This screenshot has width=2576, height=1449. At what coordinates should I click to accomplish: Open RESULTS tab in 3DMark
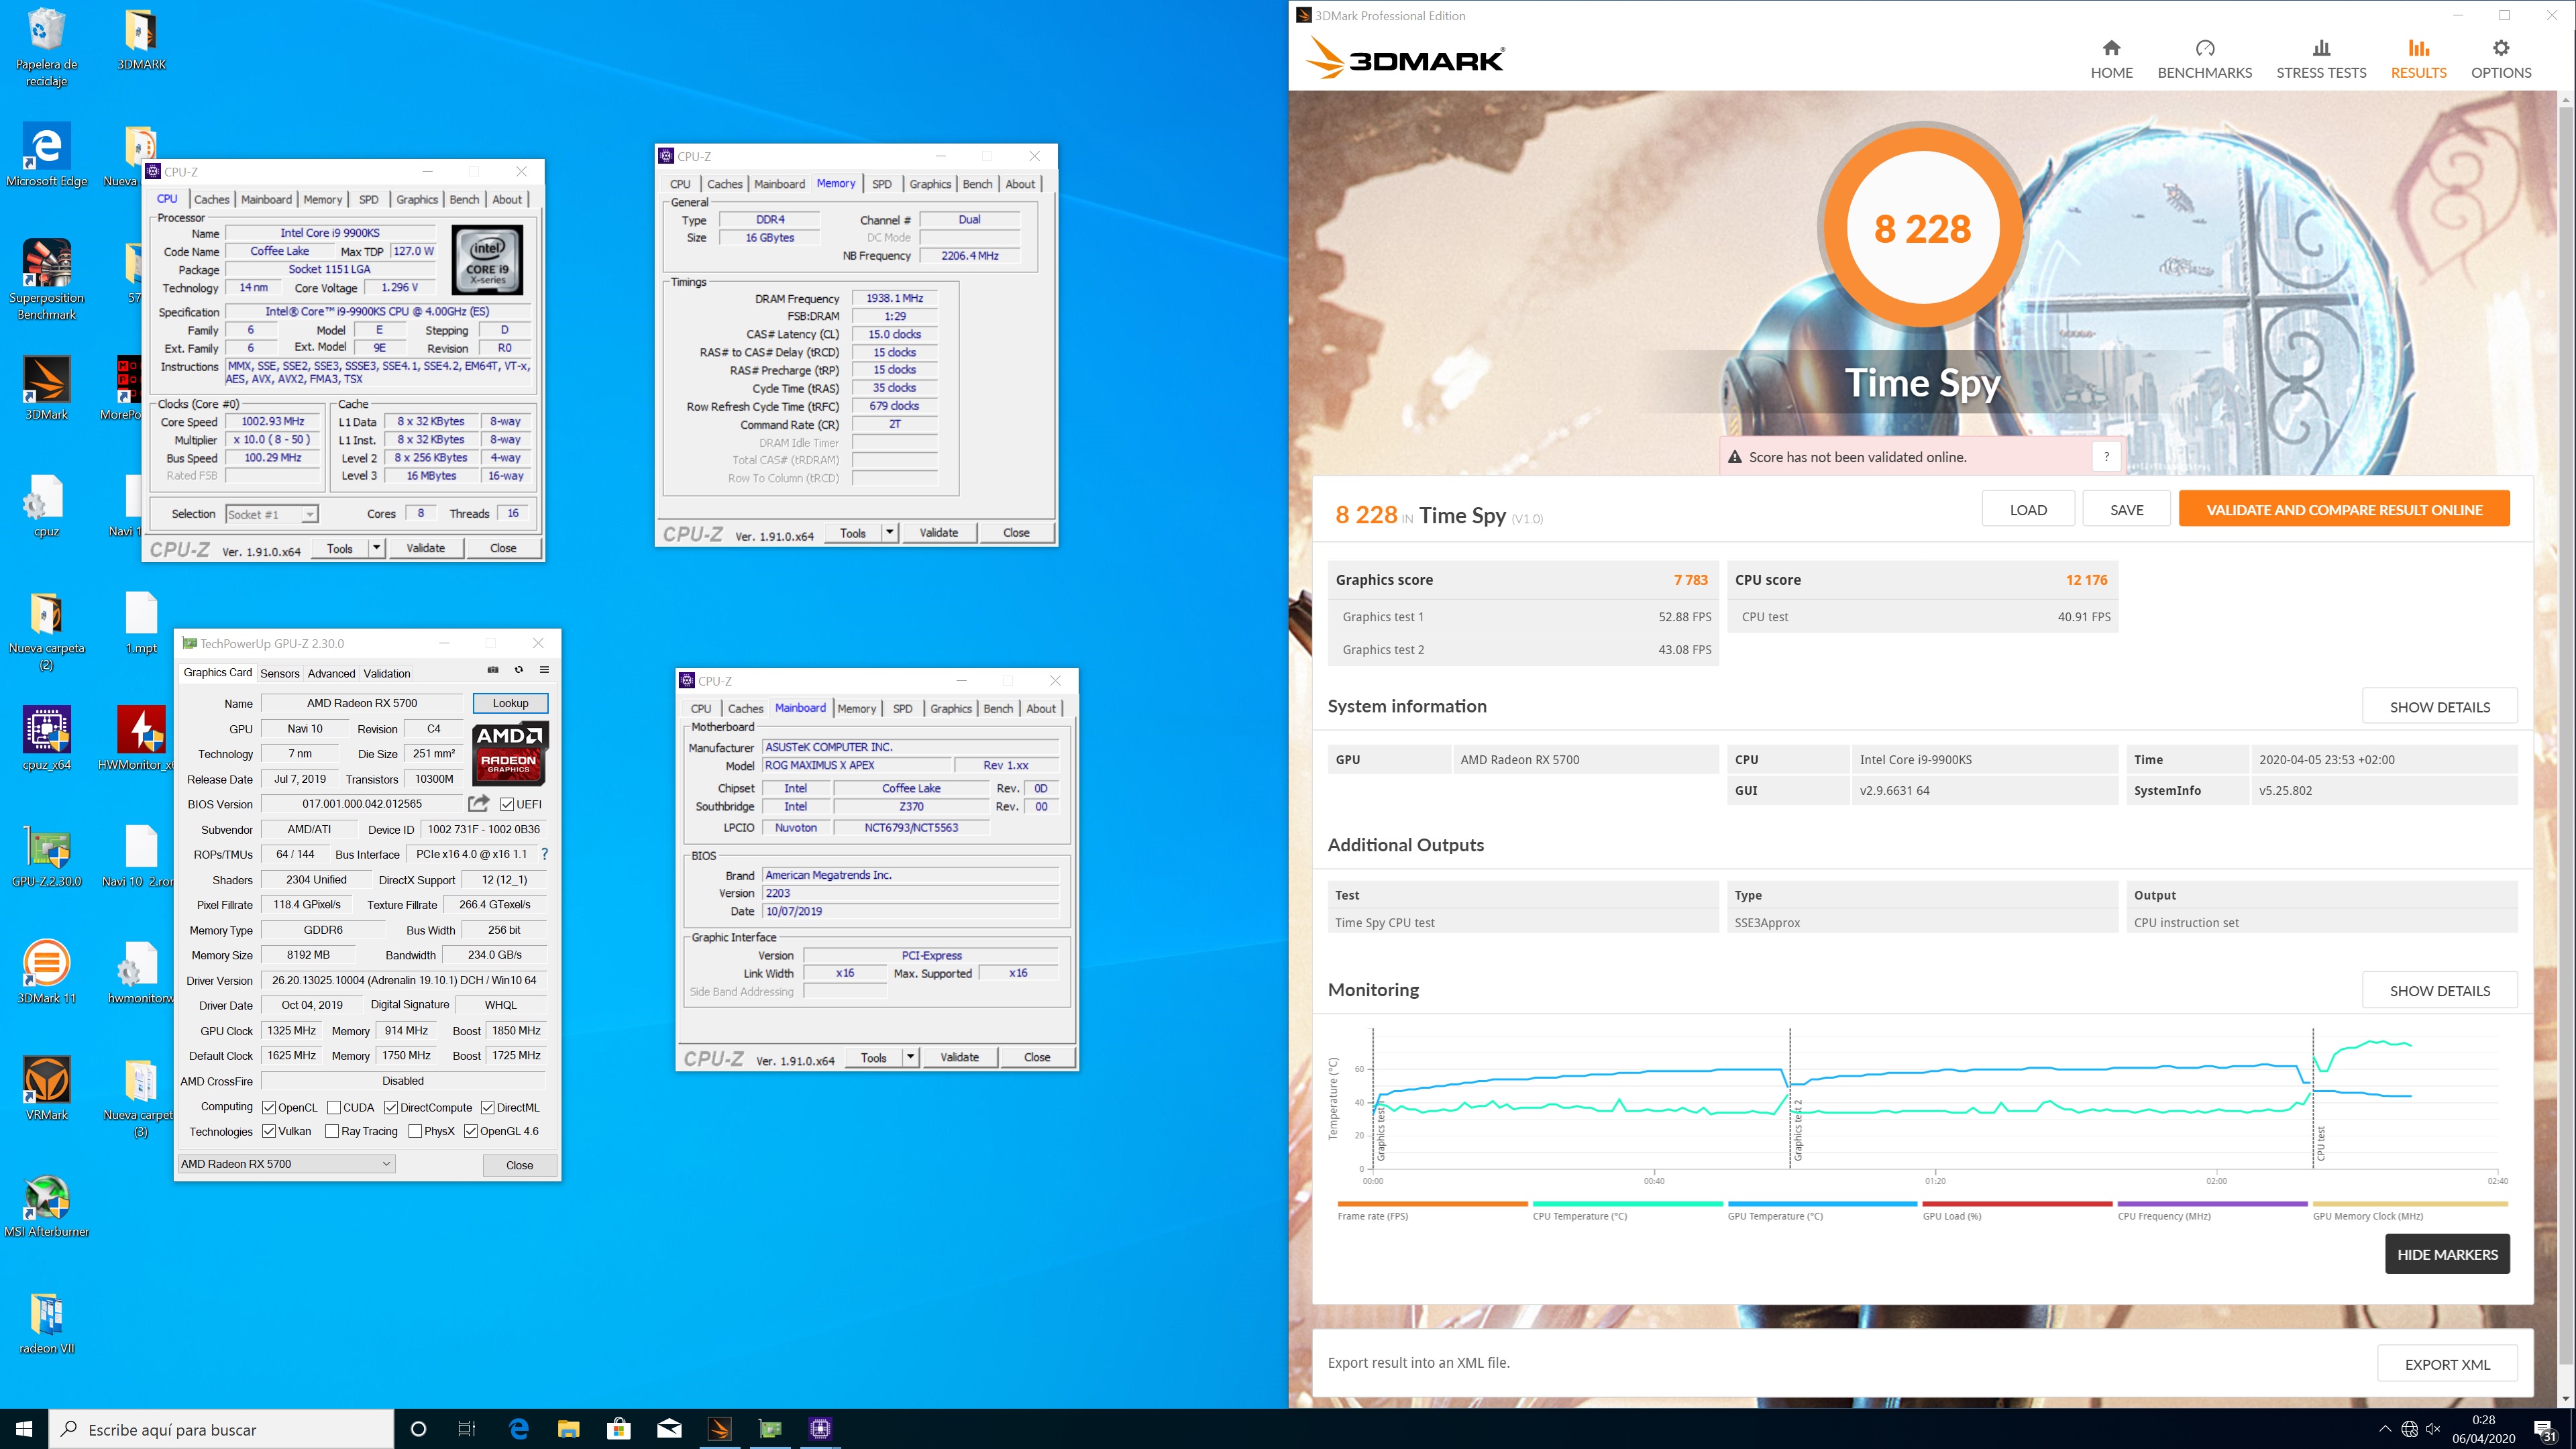pos(2418,59)
